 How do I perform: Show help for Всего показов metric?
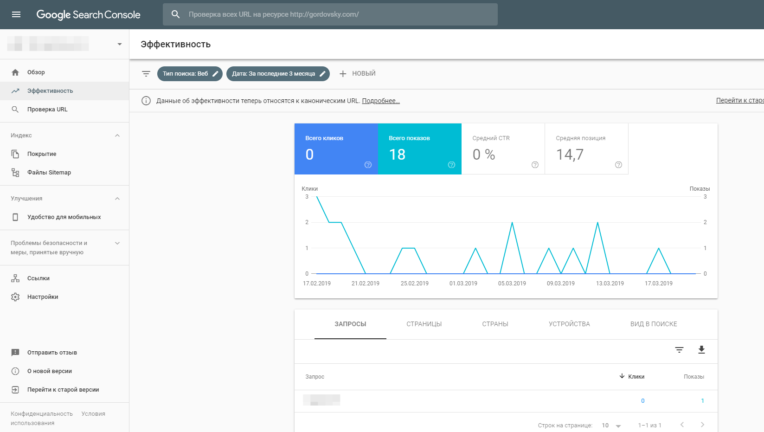click(451, 165)
